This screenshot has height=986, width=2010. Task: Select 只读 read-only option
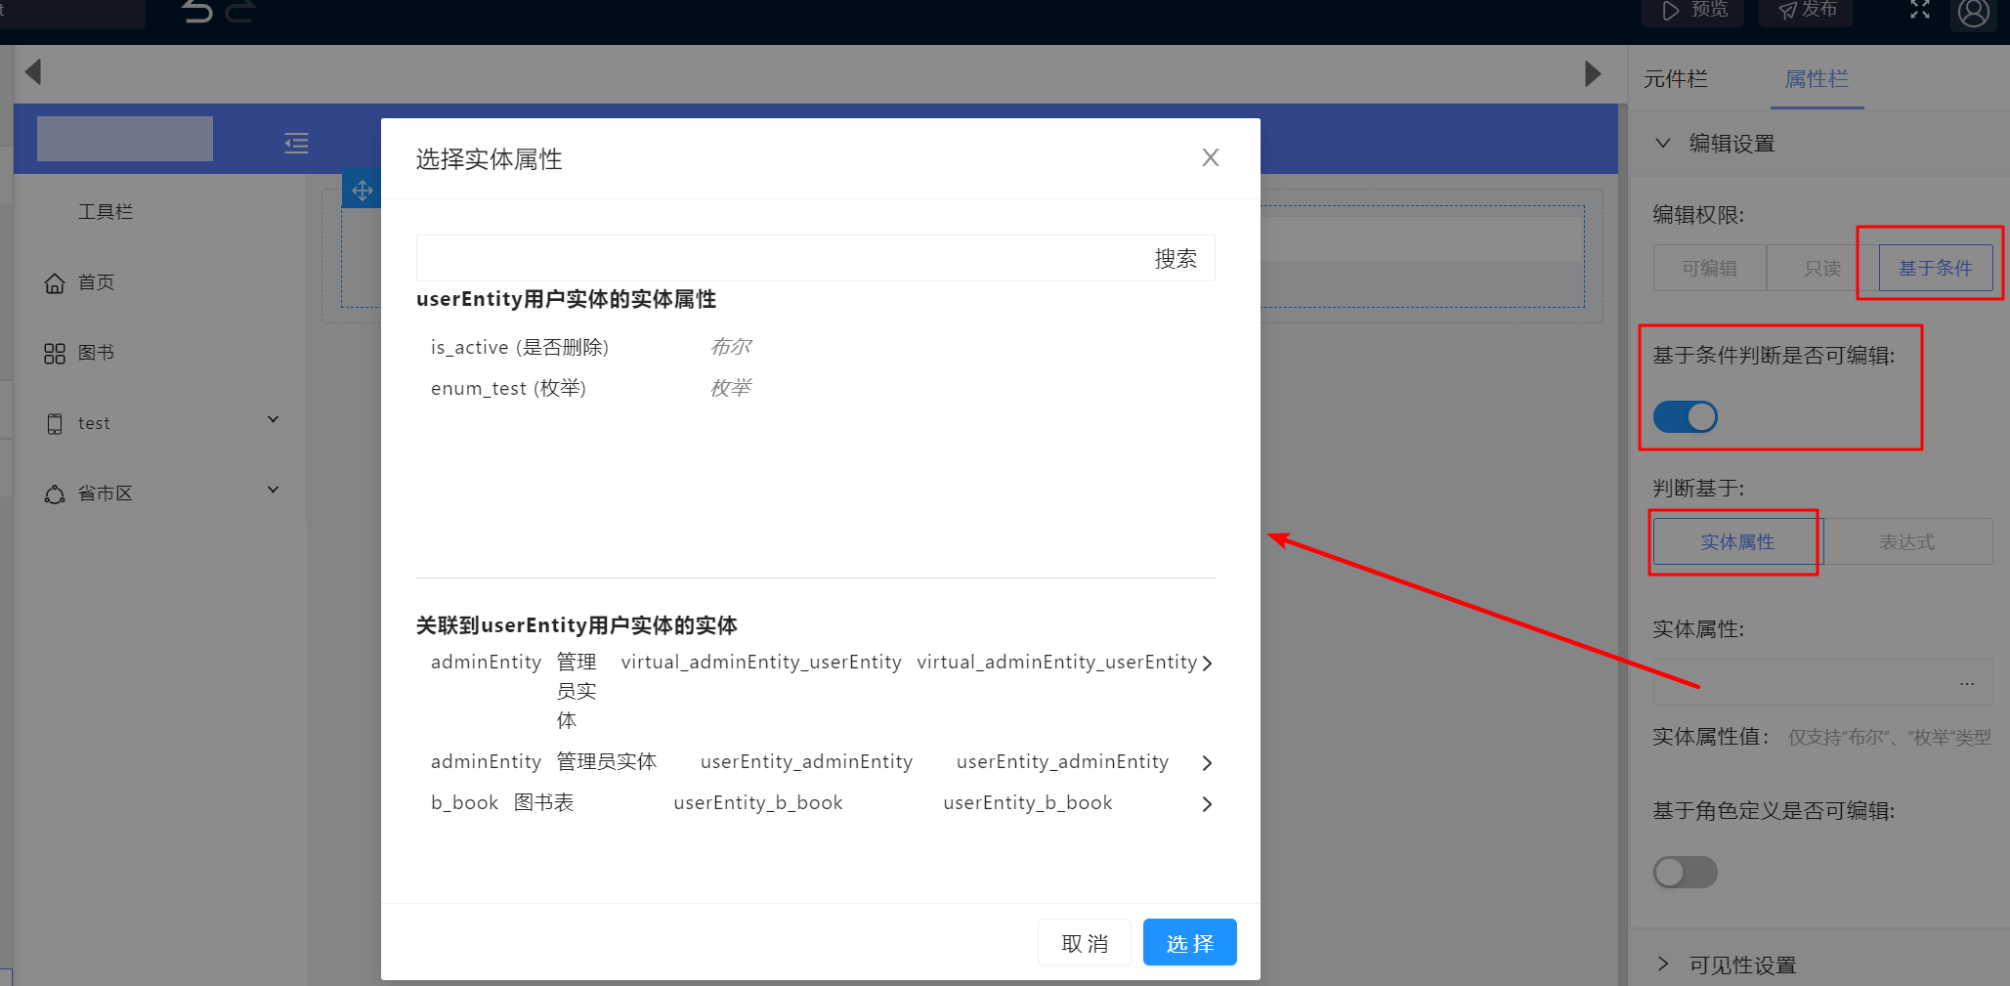pyautogui.click(x=1822, y=268)
